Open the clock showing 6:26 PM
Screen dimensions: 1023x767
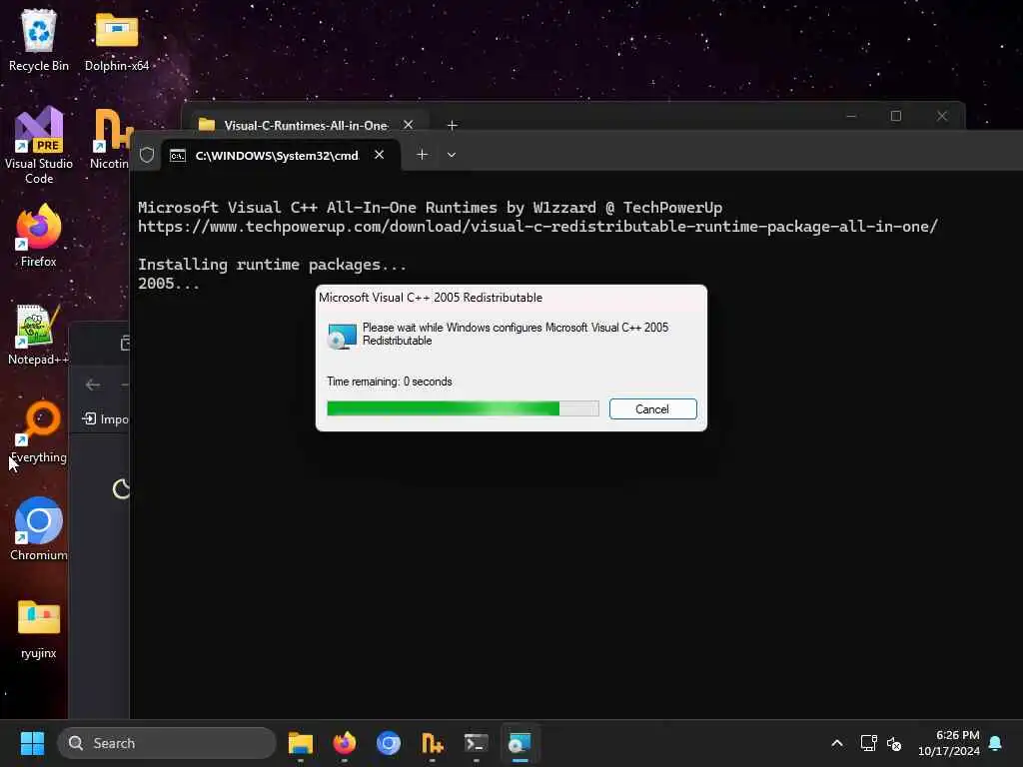pyautogui.click(x=949, y=743)
